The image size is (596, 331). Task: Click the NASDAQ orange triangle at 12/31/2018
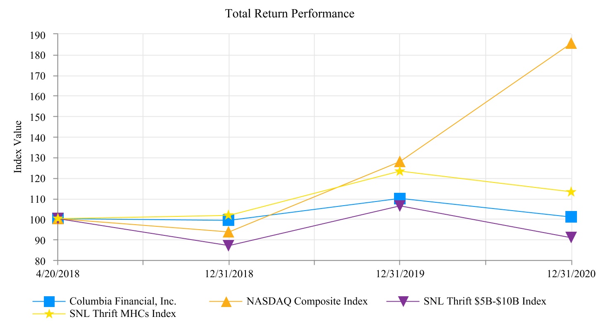(228, 232)
